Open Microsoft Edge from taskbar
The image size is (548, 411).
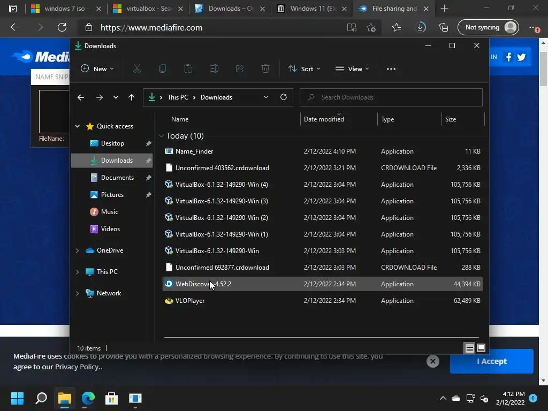88,398
